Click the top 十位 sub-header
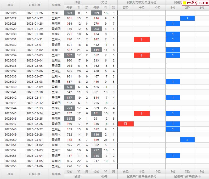Screen dimensions: 209x179 142,8
